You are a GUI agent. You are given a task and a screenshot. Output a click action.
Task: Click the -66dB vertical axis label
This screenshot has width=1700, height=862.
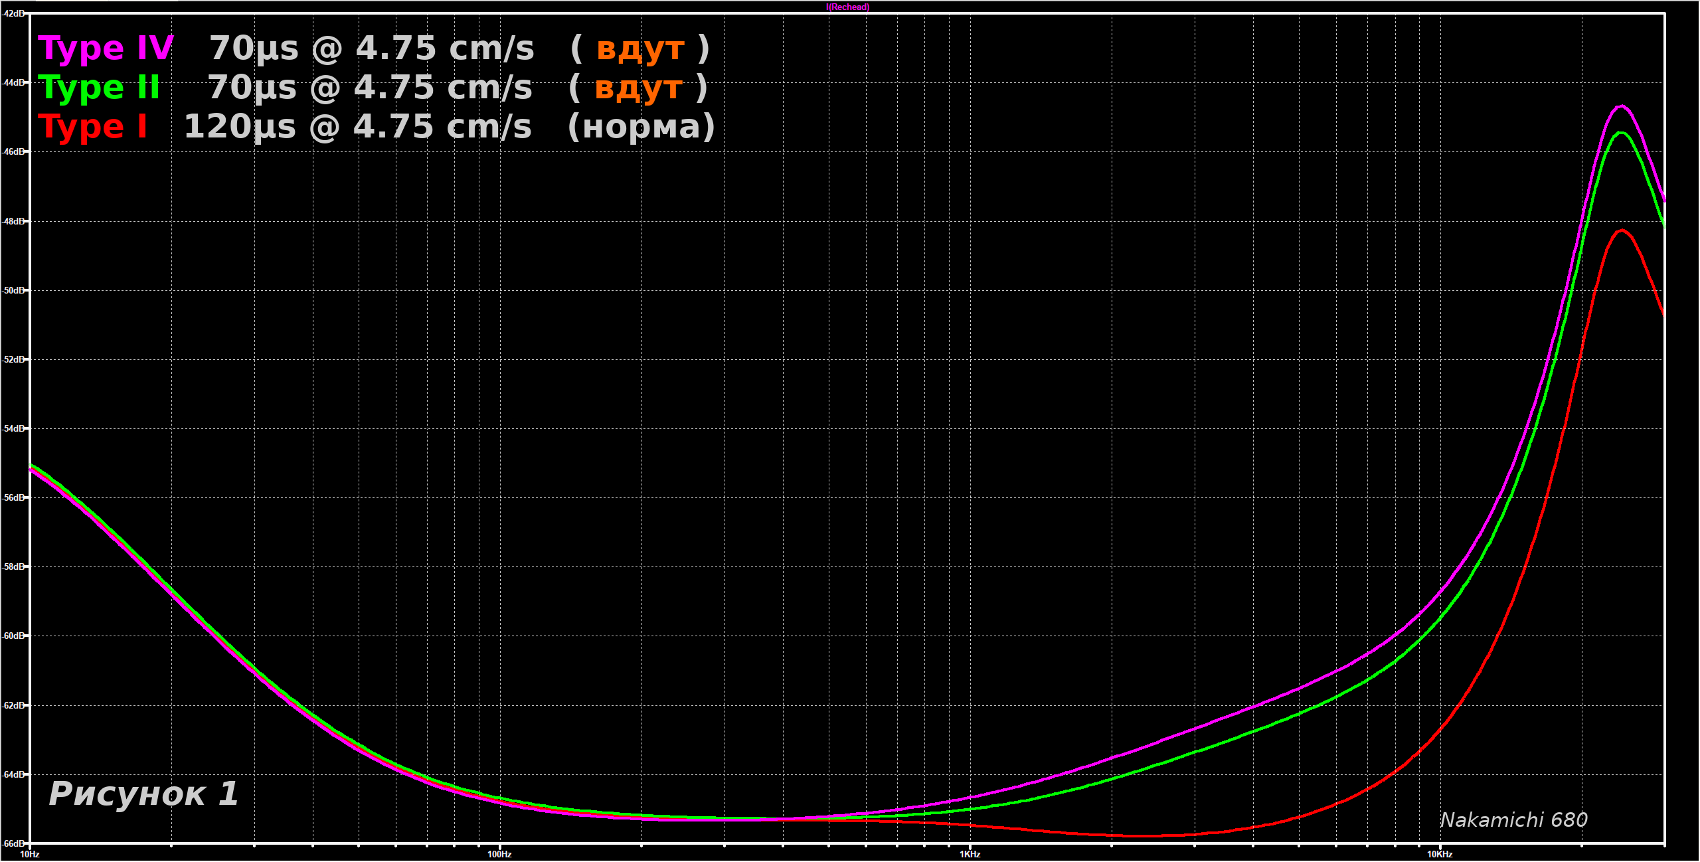tap(13, 844)
